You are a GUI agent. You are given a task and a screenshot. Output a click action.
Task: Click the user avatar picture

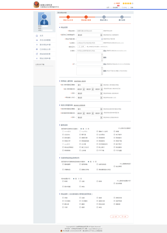44,19
